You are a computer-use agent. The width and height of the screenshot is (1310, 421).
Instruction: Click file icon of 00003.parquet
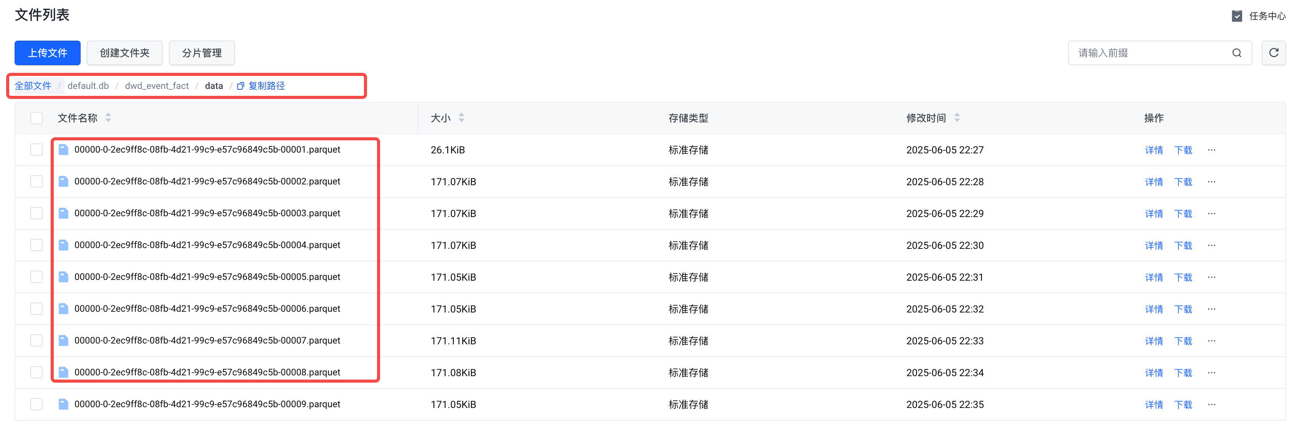[64, 213]
